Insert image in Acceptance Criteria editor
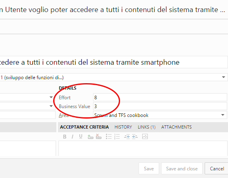Screen dimensions: 228x178 click(145, 137)
